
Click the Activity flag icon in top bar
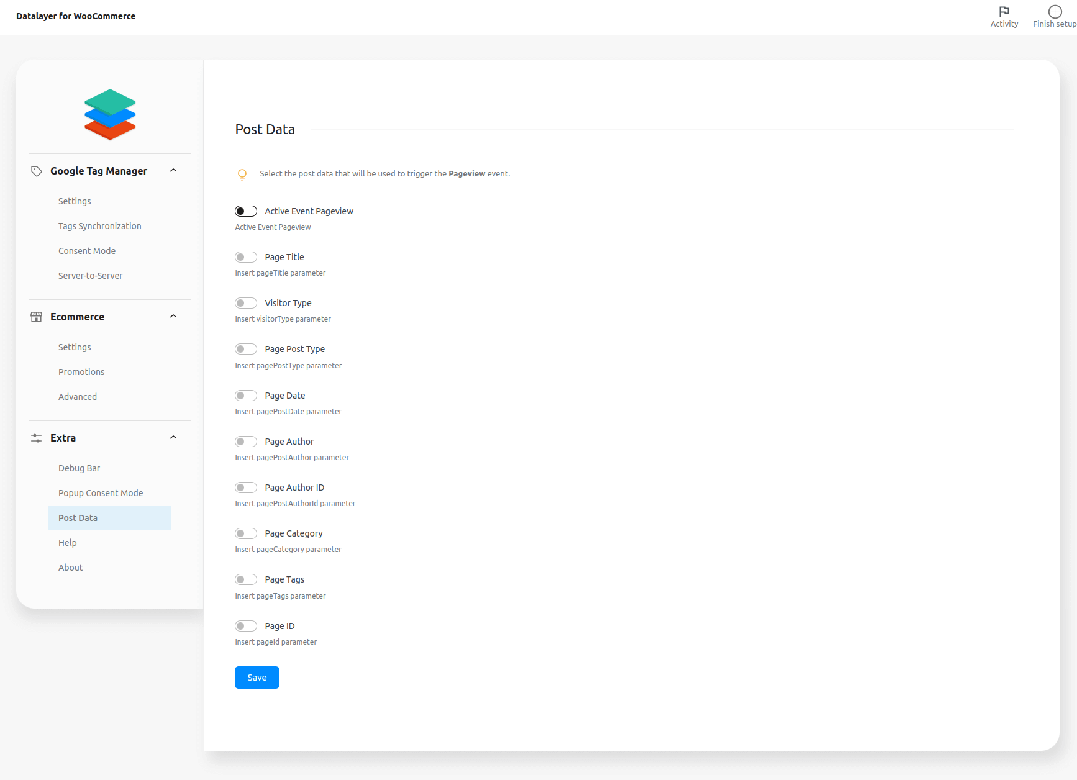pos(1004,11)
